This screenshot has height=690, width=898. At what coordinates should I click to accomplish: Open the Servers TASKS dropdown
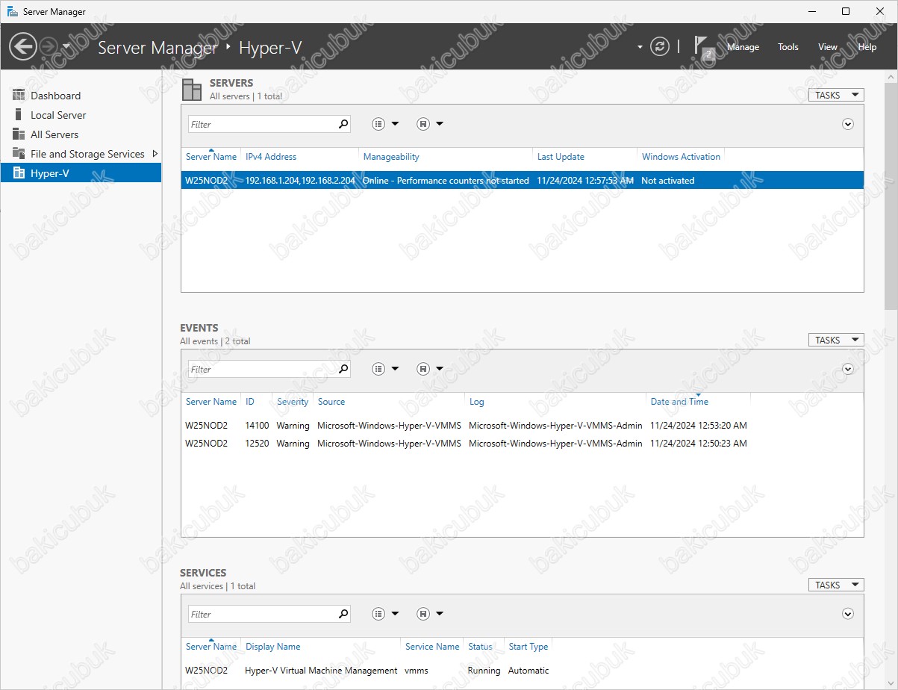(836, 96)
